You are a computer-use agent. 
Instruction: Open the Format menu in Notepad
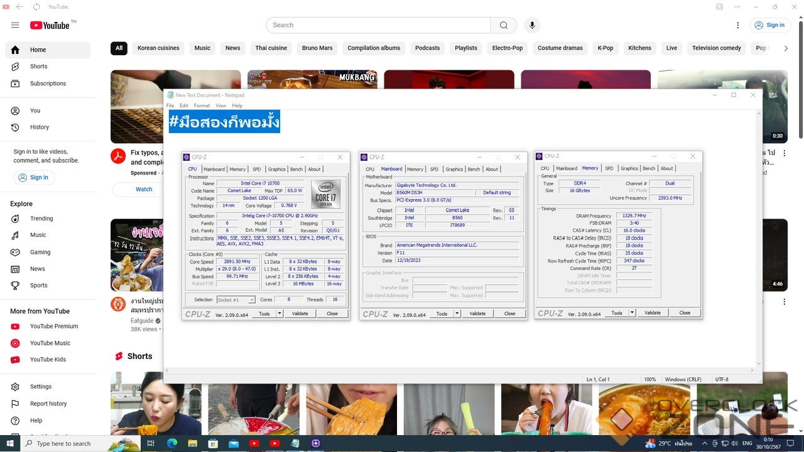(202, 105)
